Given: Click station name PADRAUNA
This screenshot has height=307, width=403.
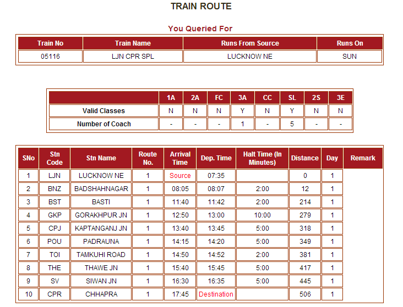Looking at the screenshot, I should (101, 242).
